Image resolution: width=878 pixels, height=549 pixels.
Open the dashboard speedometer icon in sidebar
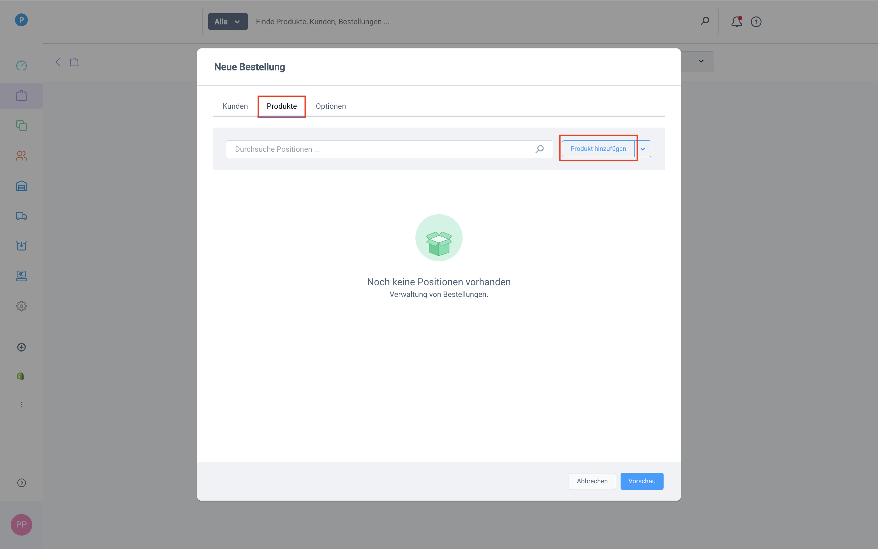click(x=22, y=66)
